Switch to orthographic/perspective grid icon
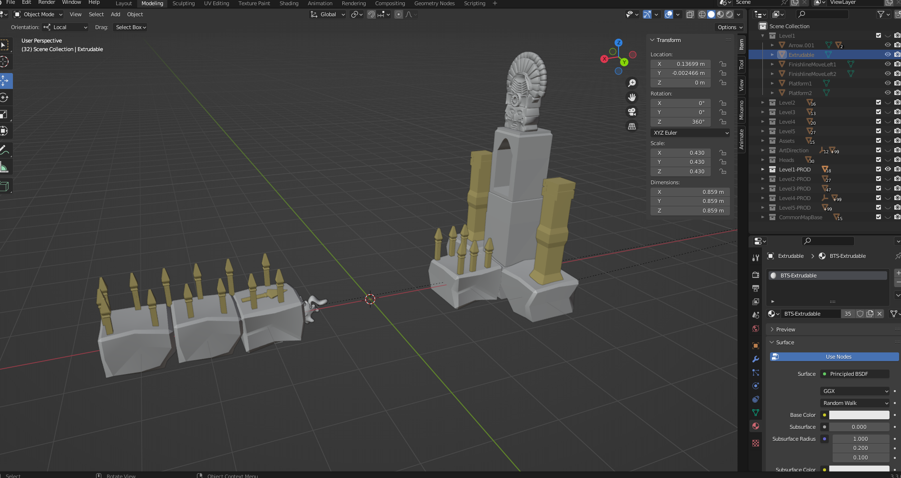 click(632, 127)
